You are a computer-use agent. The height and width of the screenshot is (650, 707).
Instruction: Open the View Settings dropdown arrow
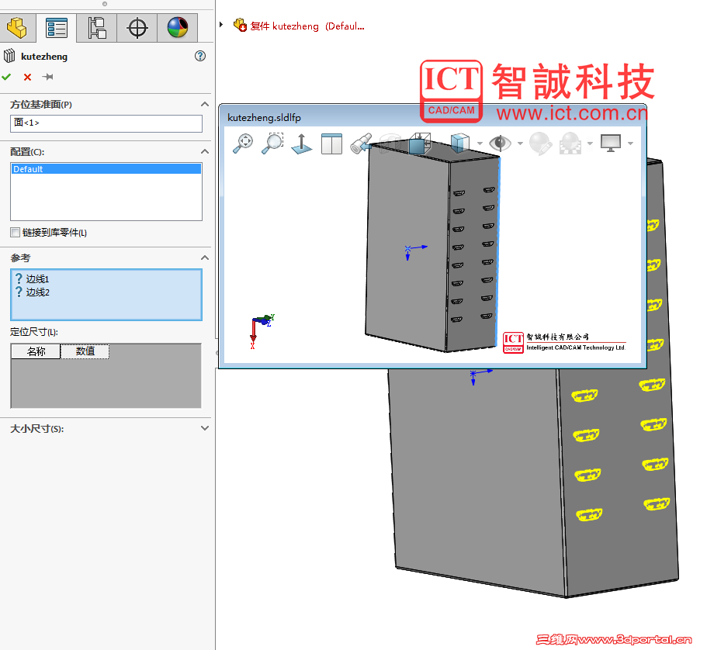point(630,143)
